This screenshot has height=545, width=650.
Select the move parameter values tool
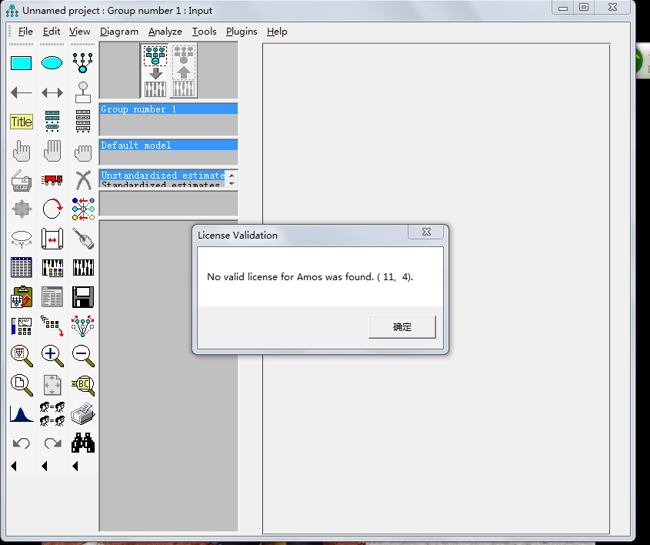coord(21,239)
